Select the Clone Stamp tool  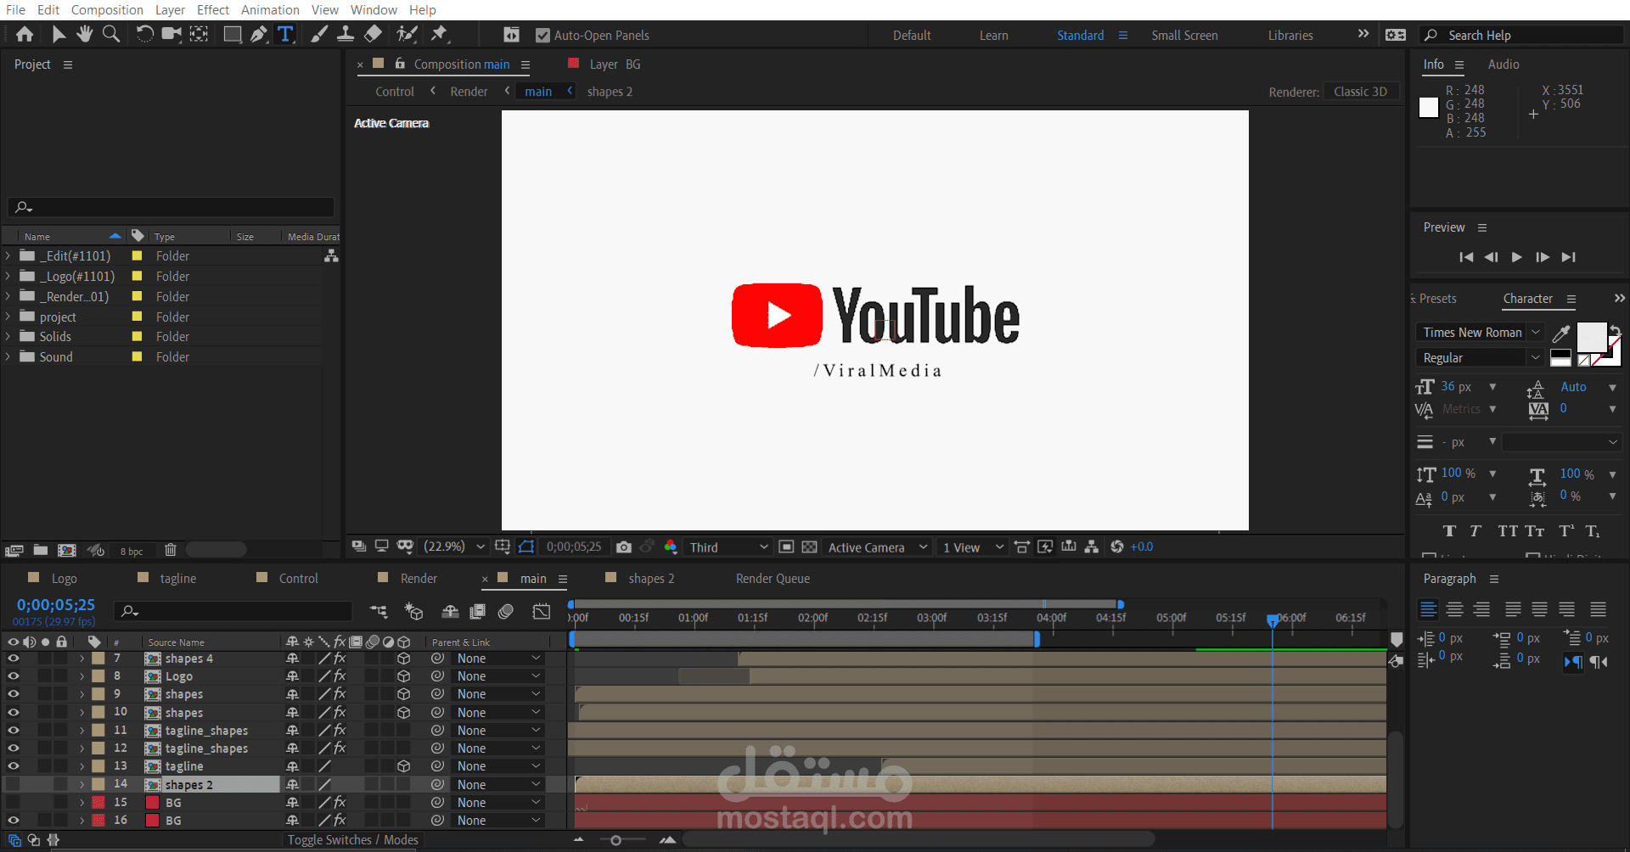346,35
